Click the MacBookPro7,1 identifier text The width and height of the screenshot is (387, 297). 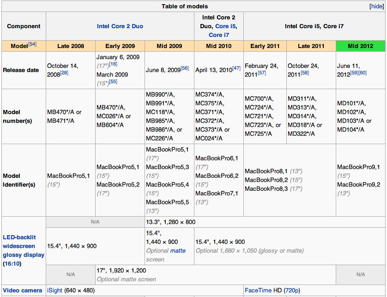(x=217, y=194)
